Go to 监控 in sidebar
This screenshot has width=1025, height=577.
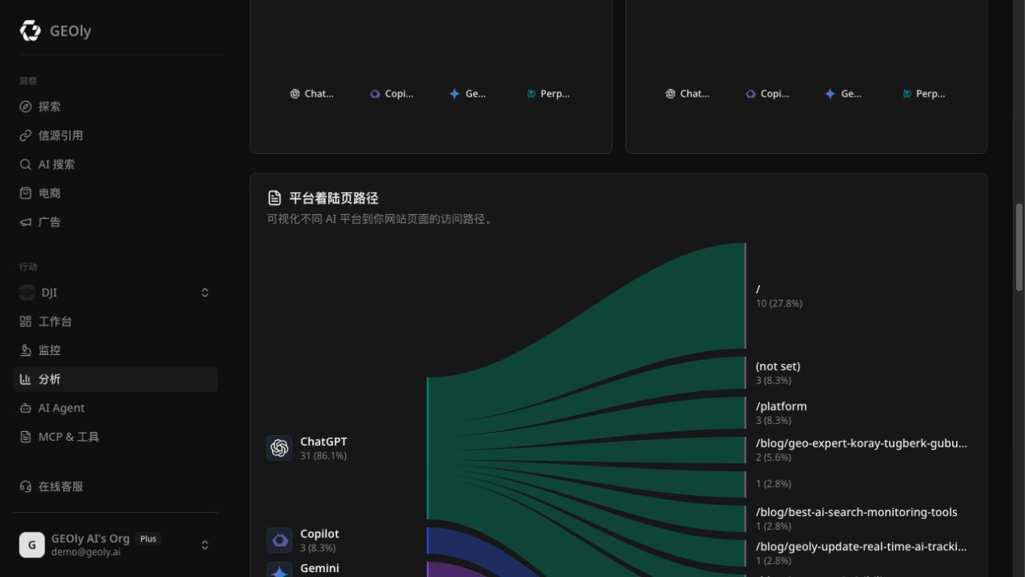pyautogui.click(x=115, y=350)
